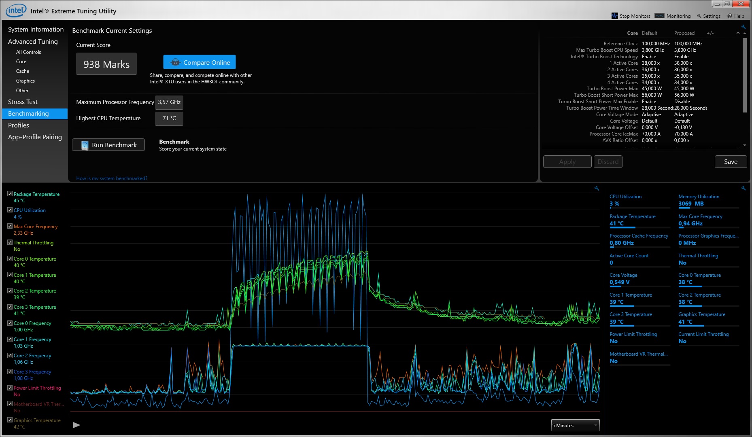752x437 pixels.
Task: Disable Core 0 Temperature checkbox
Action: [10, 259]
